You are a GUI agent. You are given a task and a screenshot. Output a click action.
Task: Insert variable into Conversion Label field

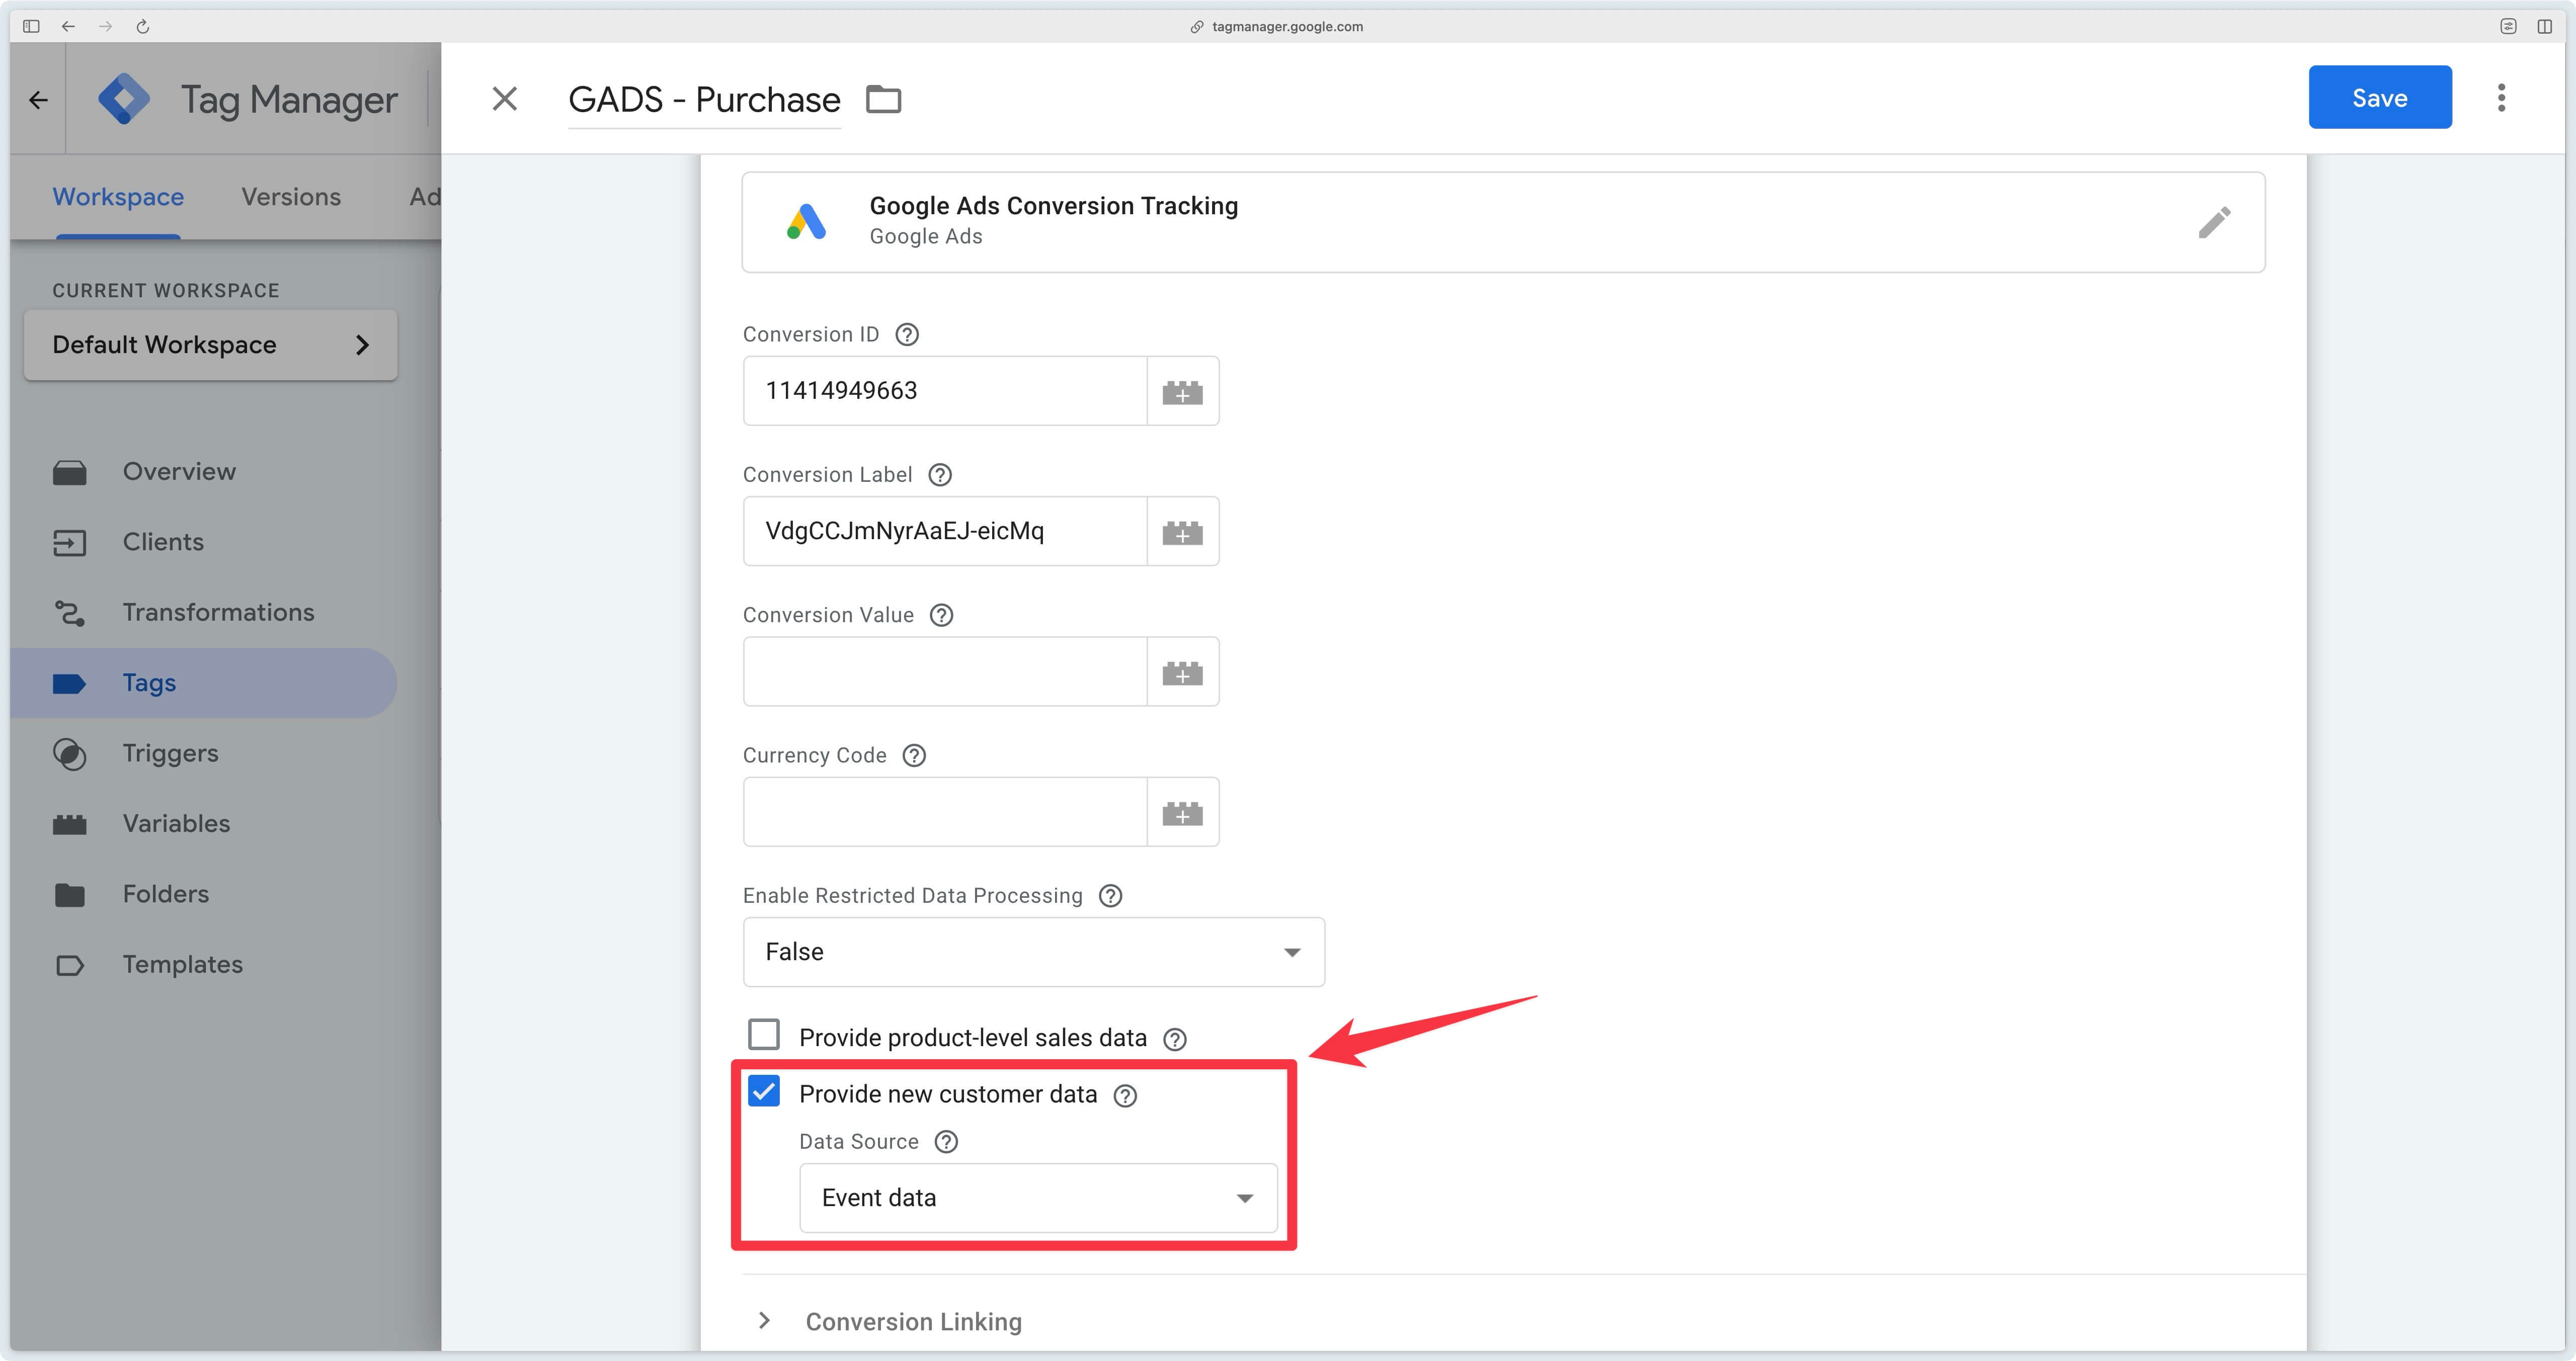click(x=1182, y=531)
